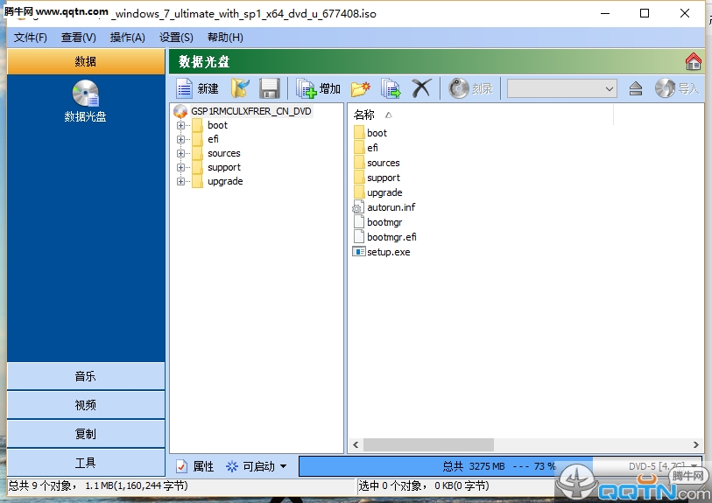Create a new folder with the star folder icon
The image size is (712, 503).
361,88
